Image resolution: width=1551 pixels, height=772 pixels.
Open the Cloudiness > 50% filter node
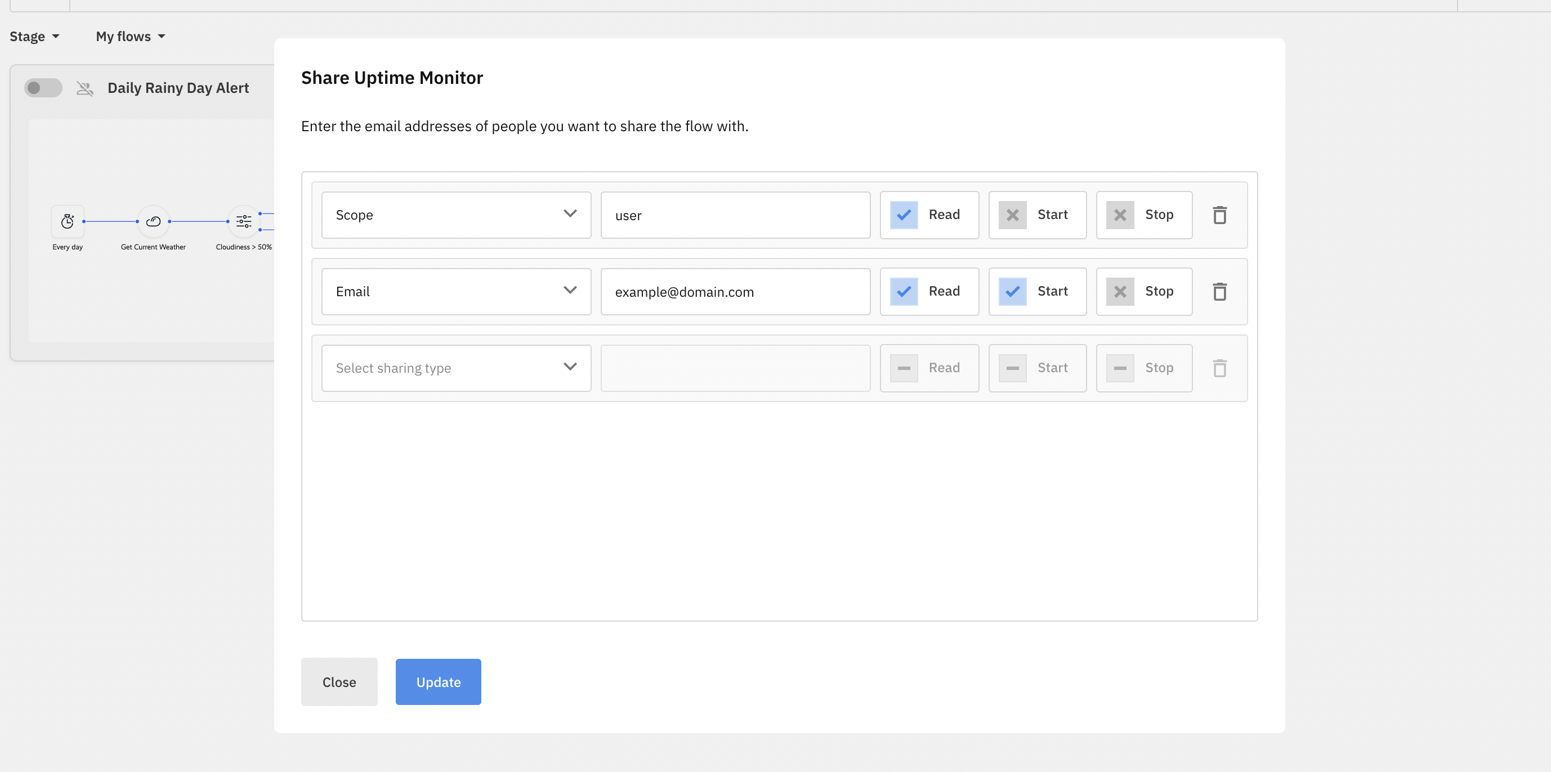pyautogui.click(x=244, y=222)
